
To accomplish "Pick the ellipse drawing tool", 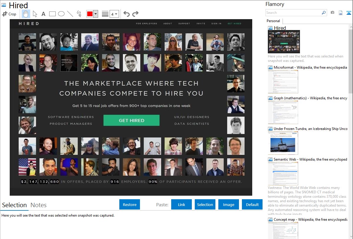I will pos(61,14).
